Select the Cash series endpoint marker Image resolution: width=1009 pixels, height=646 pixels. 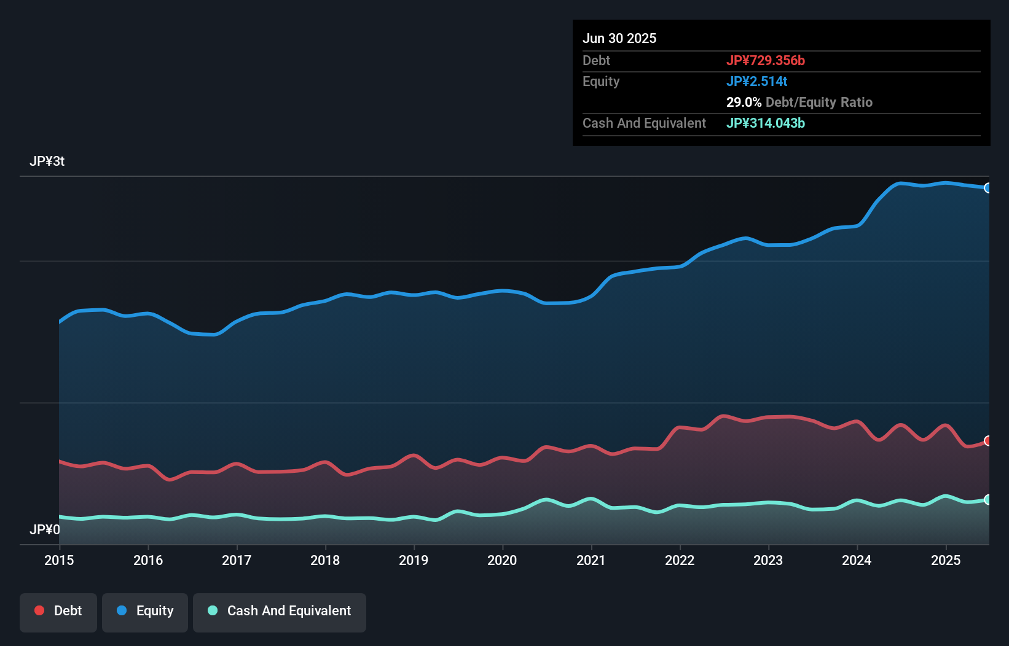point(987,500)
